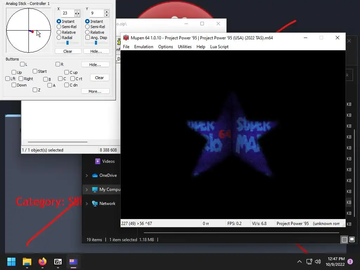Viewport: 360px width, 270px height.
Task: Open File Explorer from the taskbar
Action: click(27, 262)
